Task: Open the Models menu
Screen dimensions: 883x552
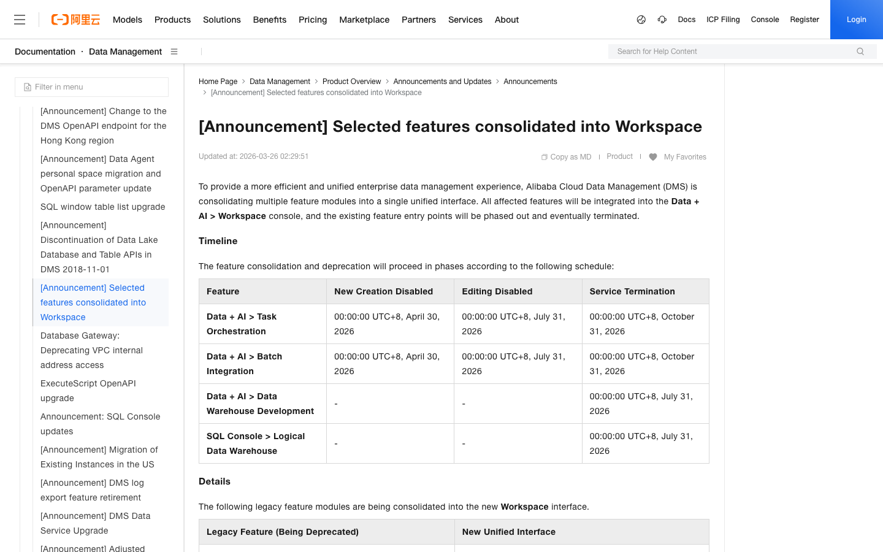Action: pyautogui.click(x=128, y=20)
